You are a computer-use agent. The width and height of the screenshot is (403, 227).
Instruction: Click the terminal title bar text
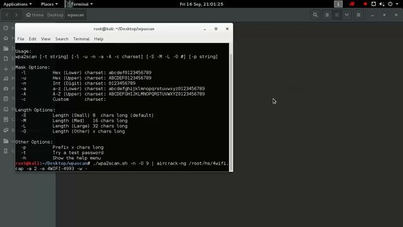[124, 29]
